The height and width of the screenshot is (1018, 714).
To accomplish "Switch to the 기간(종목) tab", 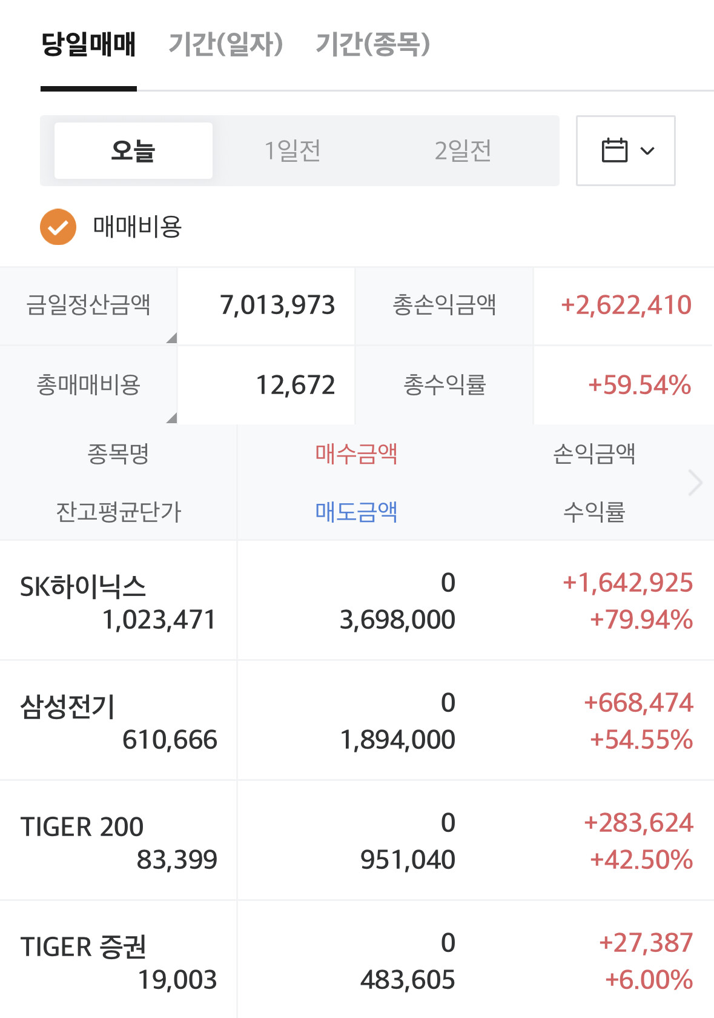I will point(373,44).
